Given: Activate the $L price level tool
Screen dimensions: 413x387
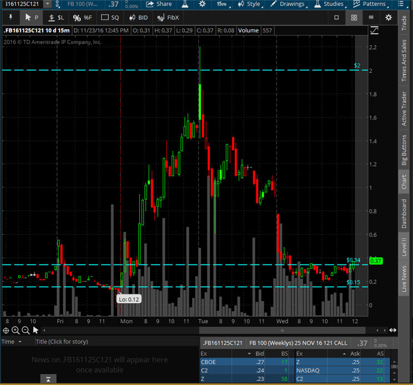Looking at the screenshot, I should pos(56,18).
